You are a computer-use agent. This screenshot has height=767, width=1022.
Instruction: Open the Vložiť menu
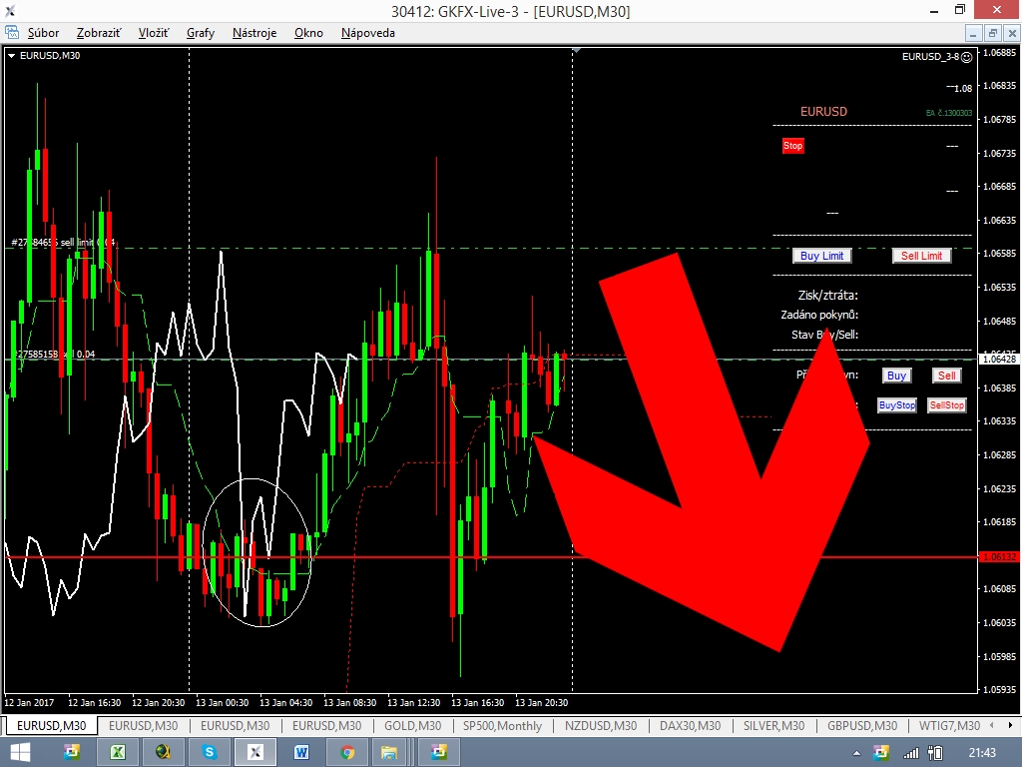click(x=153, y=33)
